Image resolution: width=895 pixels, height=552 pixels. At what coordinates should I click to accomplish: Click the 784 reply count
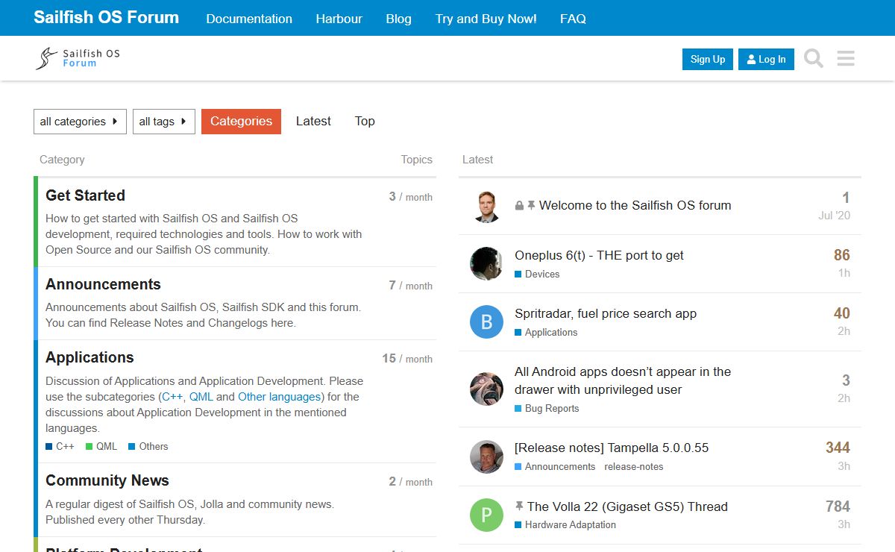pyautogui.click(x=838, y=506)
